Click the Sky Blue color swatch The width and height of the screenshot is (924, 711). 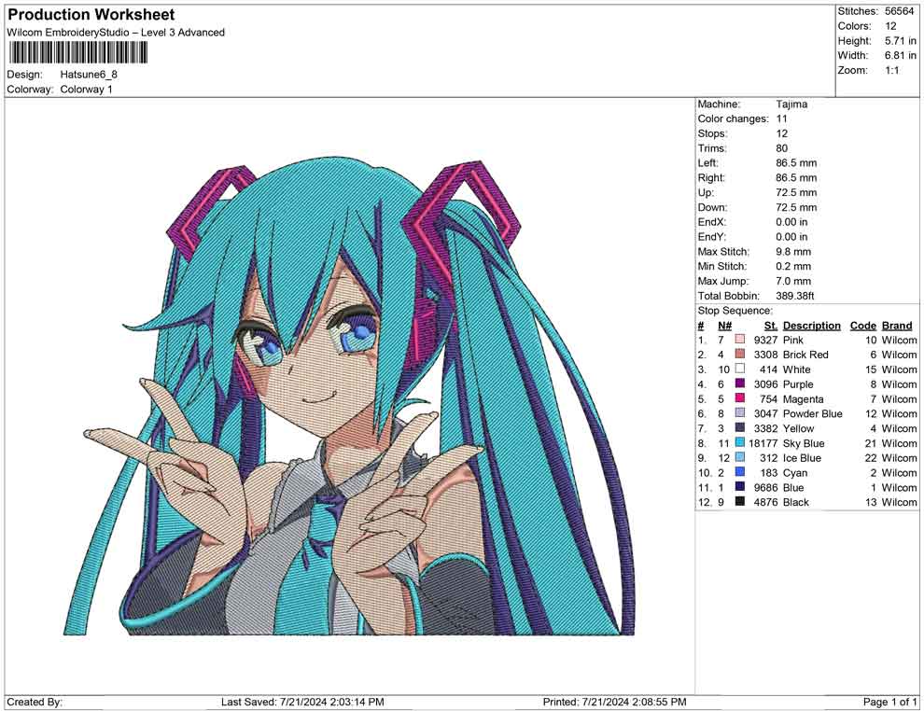point(739,442)
